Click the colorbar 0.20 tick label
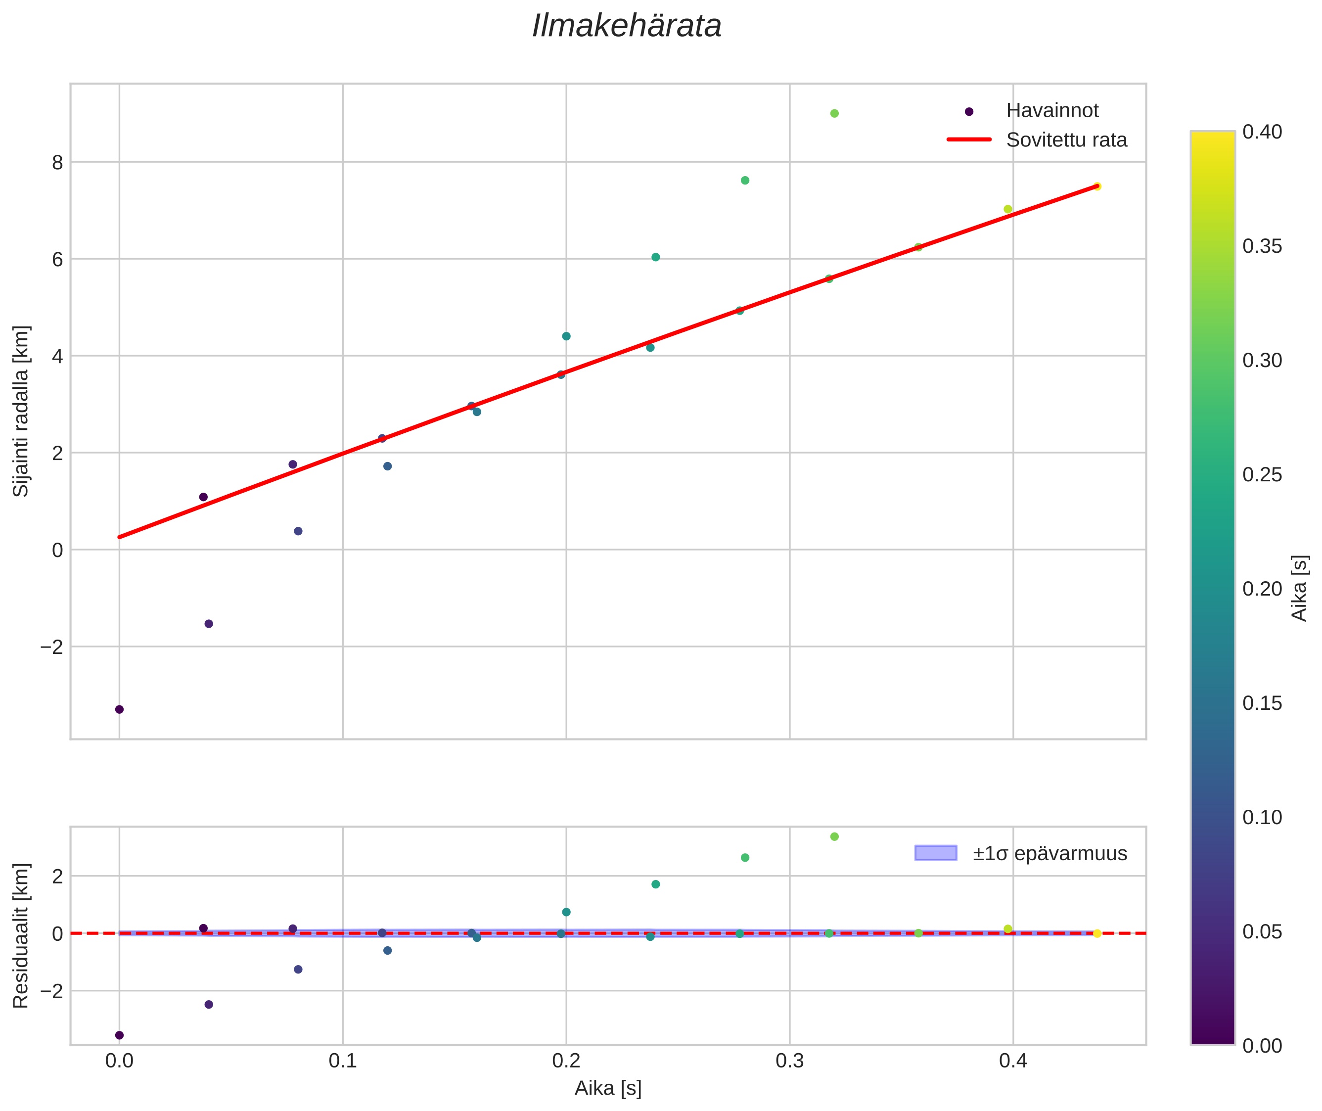1322x1111 pixels. (x=1262, y=588)
